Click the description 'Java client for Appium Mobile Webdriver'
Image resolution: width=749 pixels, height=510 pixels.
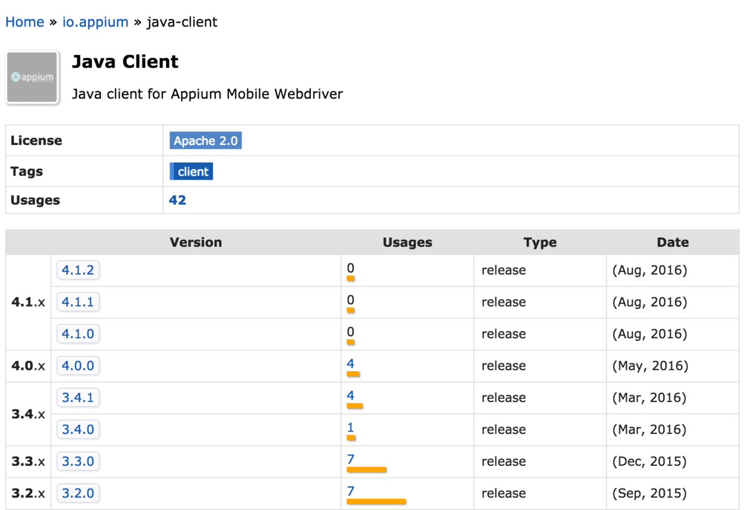[x=207, y=94]
